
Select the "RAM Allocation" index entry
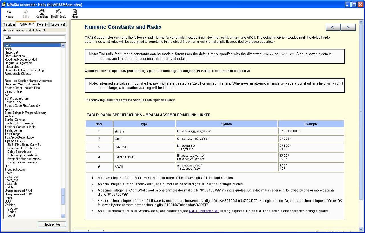(15, 56)
